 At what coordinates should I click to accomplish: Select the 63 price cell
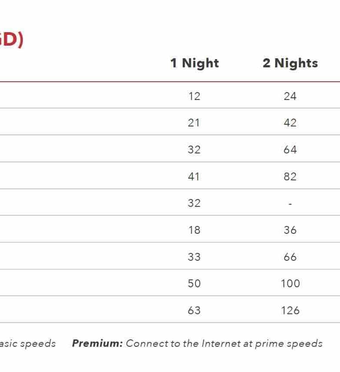point(194,311)
